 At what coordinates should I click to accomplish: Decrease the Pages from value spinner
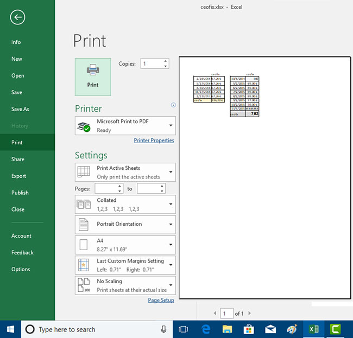pyautogui.click(x=119, y=191)
